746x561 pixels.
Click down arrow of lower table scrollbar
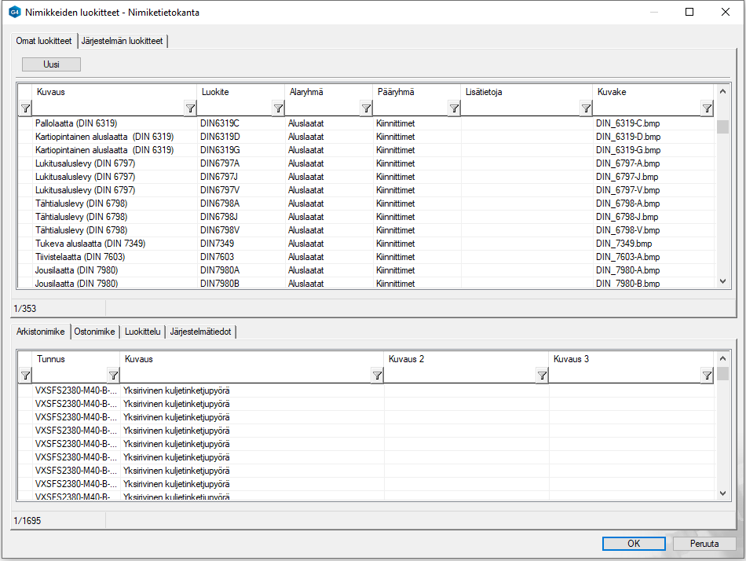pyautogui.click(x=723, y=493)
